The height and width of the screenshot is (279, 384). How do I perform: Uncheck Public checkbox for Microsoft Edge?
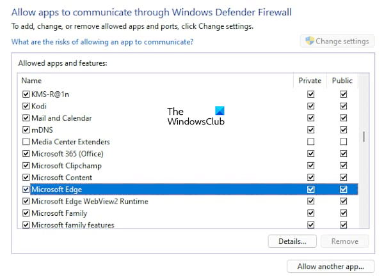tap(343, 190)
